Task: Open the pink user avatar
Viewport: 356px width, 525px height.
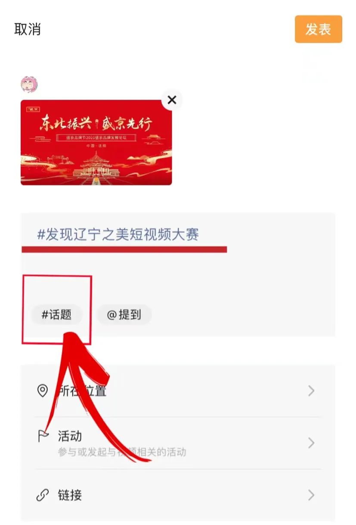Action: point(29,85)
